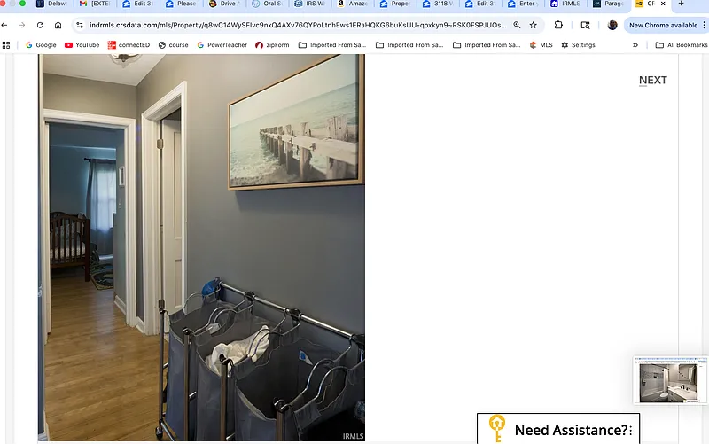Expand the first Imported From Sa... folder

pyautogui.click(x=332, y=45)
